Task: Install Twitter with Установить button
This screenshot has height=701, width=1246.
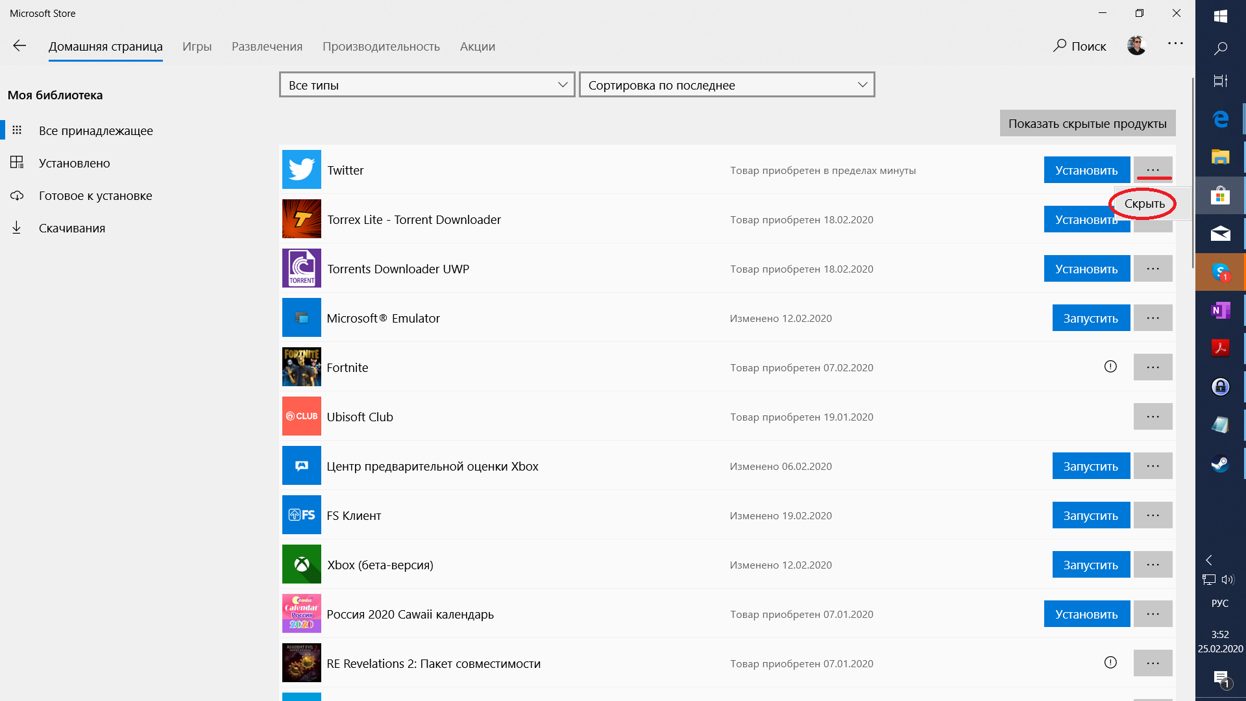Action: click(1087, 170)
